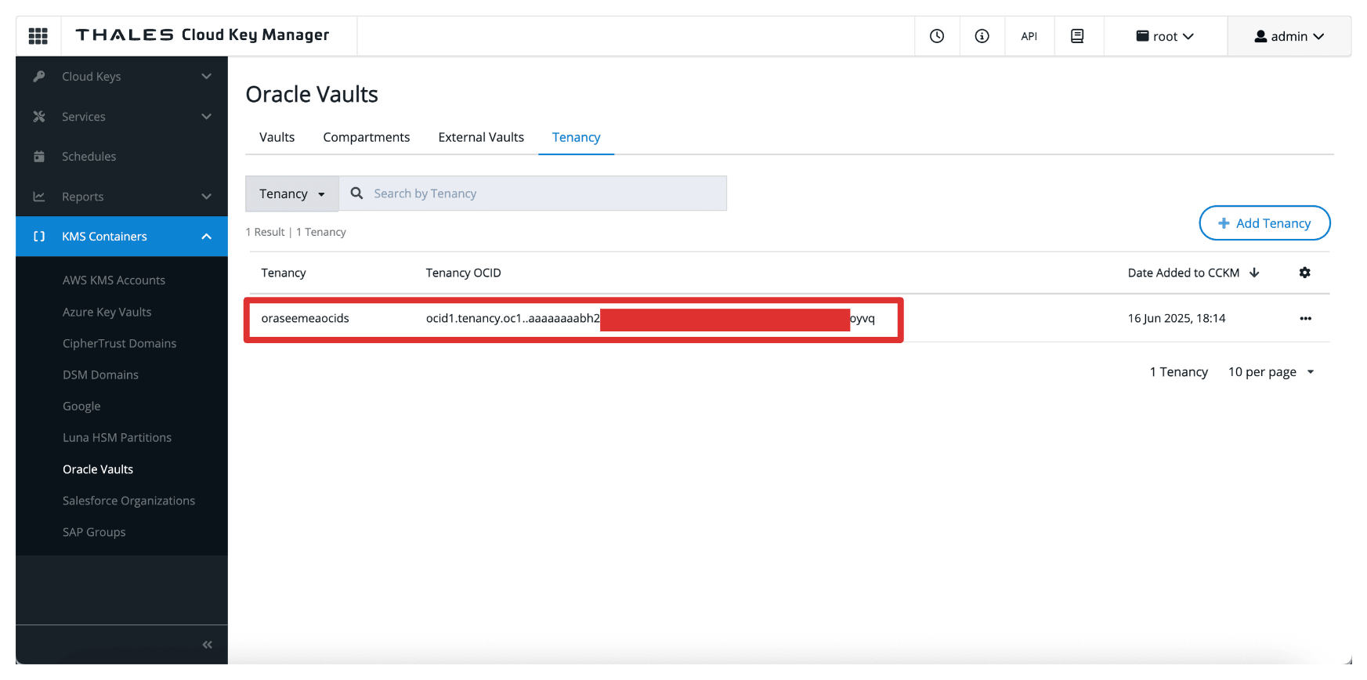The width and height of the screenshot is (1367, 680).
Task: Expand the Services sidebar section
Action: 121,117
